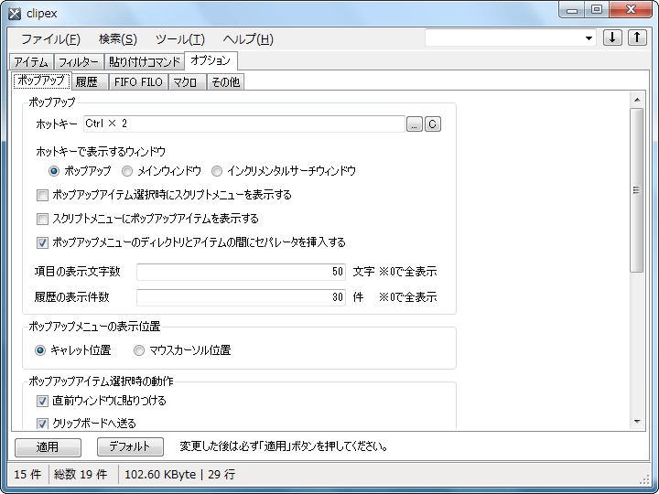Click the scrollbar down arrow
The image size is (659, 494).
(637, 422)
